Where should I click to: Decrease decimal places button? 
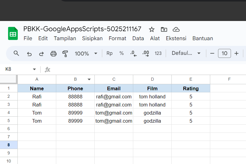[133, 54]
